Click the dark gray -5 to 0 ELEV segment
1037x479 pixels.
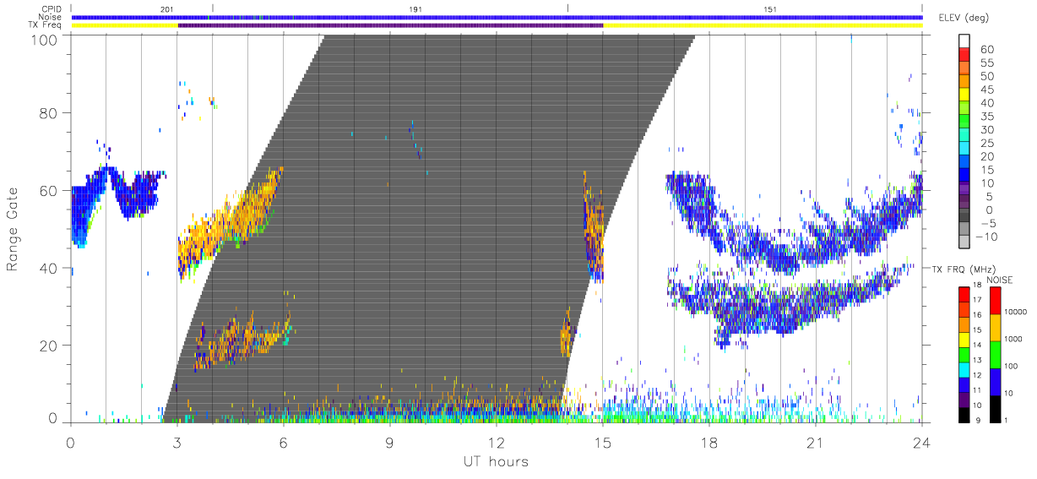point(964,215)
